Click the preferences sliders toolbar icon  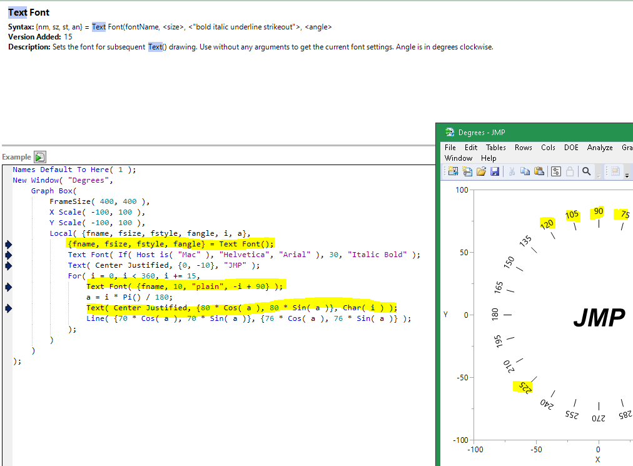tap(555, 171)
